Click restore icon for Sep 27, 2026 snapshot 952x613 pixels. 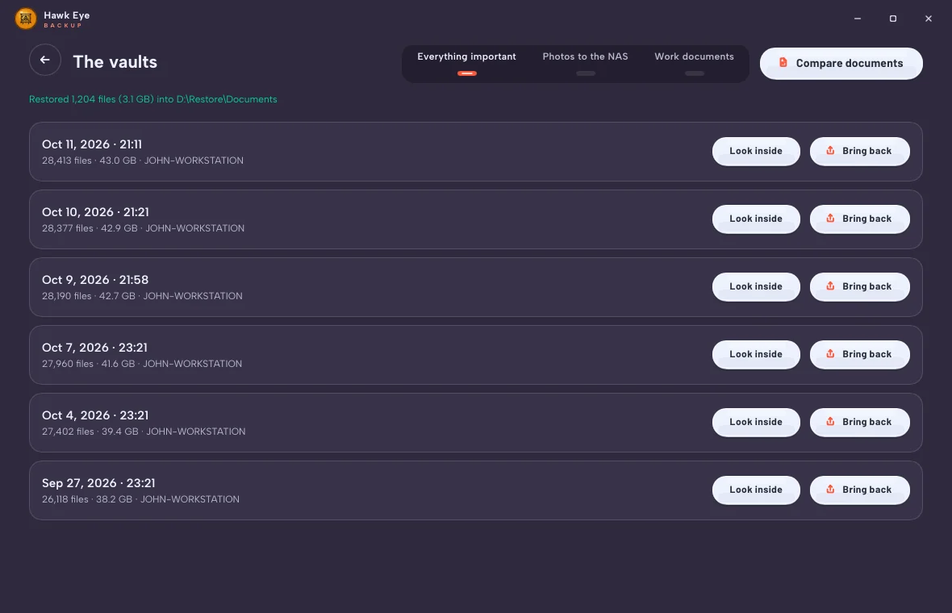coord(830,490)
